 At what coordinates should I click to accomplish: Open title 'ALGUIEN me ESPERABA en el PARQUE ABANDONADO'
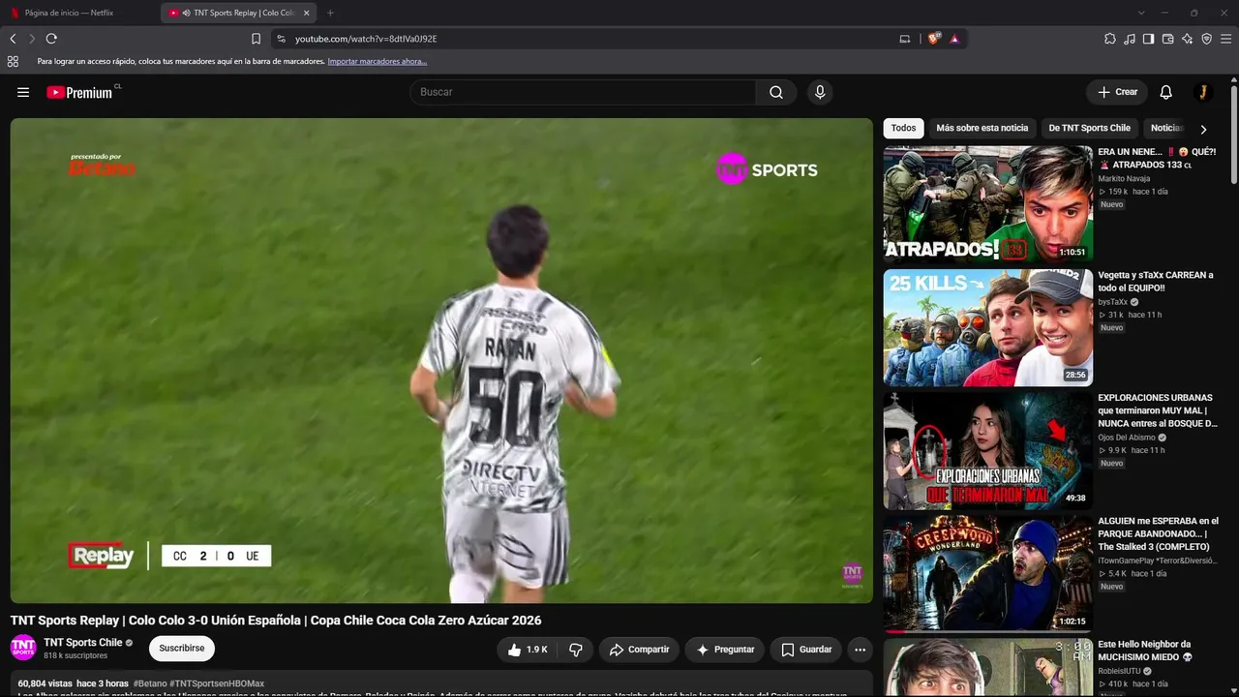point(1158,533)
